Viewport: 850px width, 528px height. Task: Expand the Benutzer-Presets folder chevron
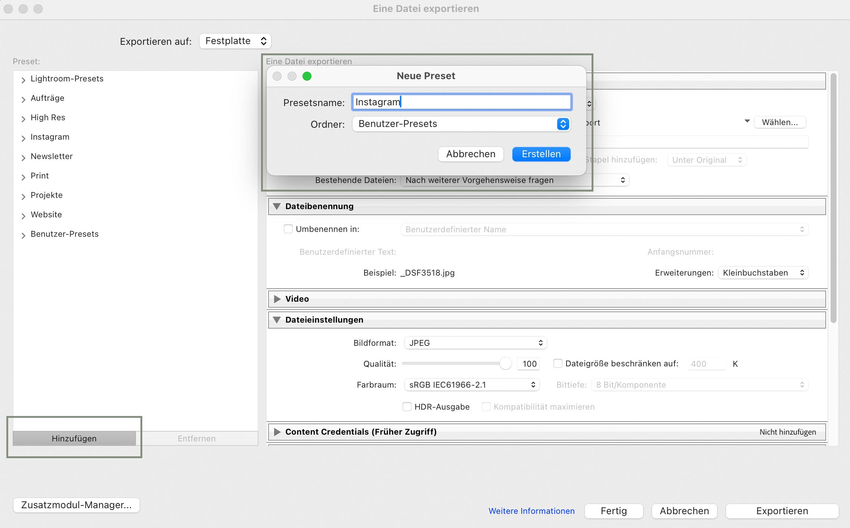pos(23,235)
